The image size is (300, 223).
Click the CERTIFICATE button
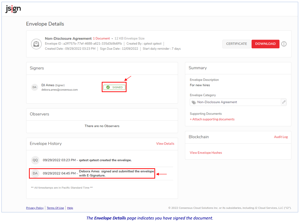(236, 44)
